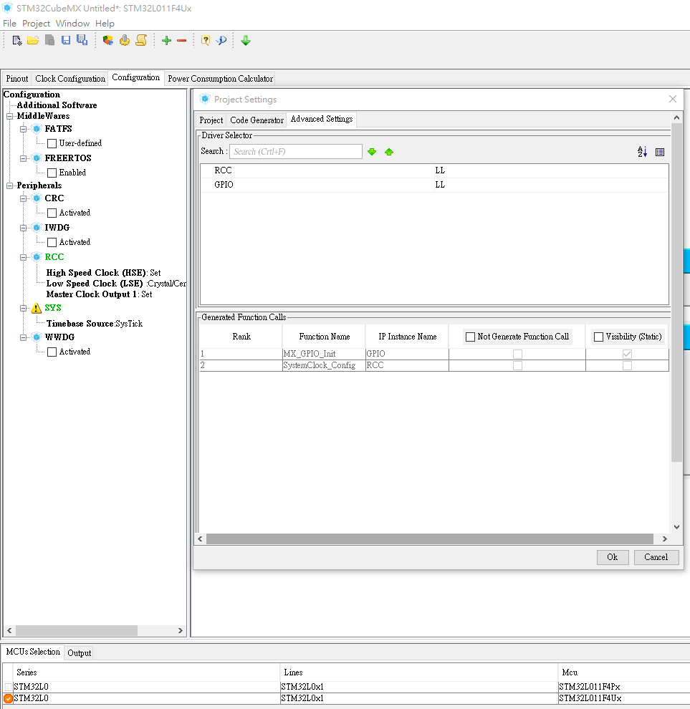The image size is (690, 709).
Task: Click the cube icon next to FREERTOS
Action: tap(37, 158)
